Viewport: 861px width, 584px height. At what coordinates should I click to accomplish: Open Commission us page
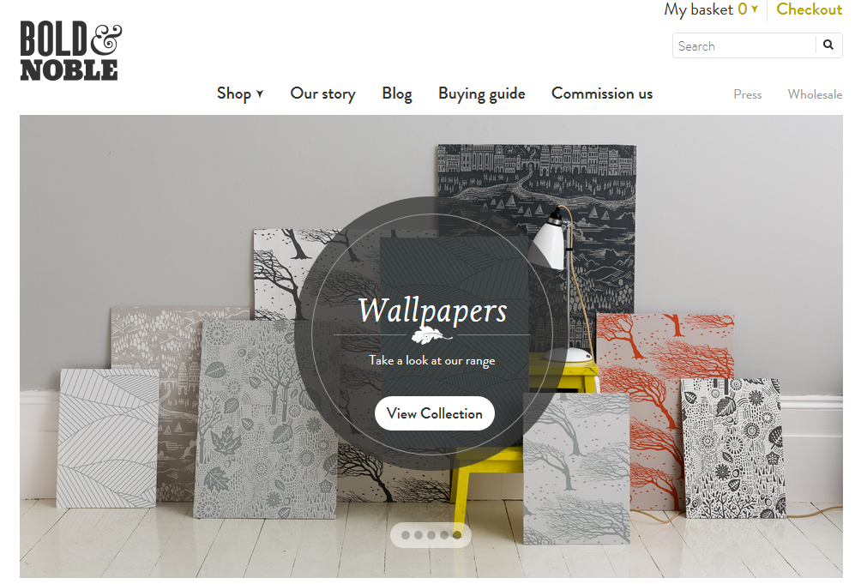pyautogui.click(x=602, y=93)
